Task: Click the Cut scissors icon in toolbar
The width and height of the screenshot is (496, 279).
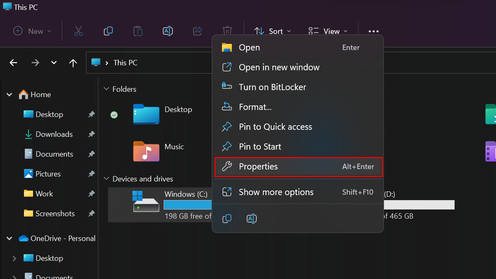Action: click(79, 31)
